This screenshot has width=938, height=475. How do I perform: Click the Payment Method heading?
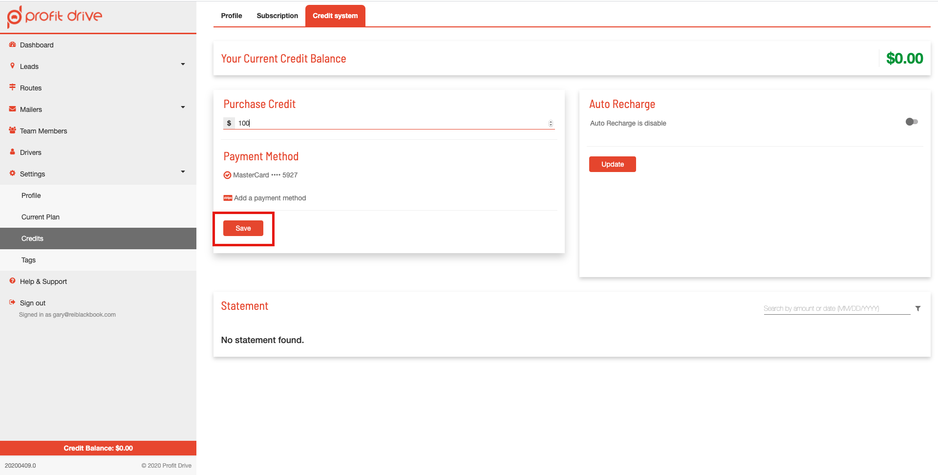point(261,156)
